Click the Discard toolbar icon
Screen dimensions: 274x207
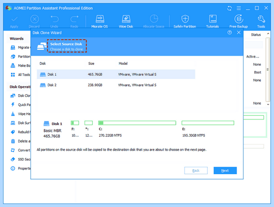pyautogui.click(x=34, y=19)
